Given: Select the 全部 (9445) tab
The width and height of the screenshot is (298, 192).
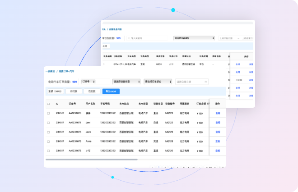Looking at the screenshot, I should point(55,91).
